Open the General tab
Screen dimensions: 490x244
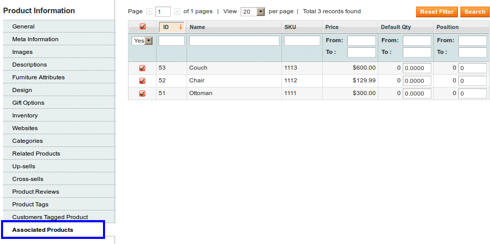(x=59, y=26)
